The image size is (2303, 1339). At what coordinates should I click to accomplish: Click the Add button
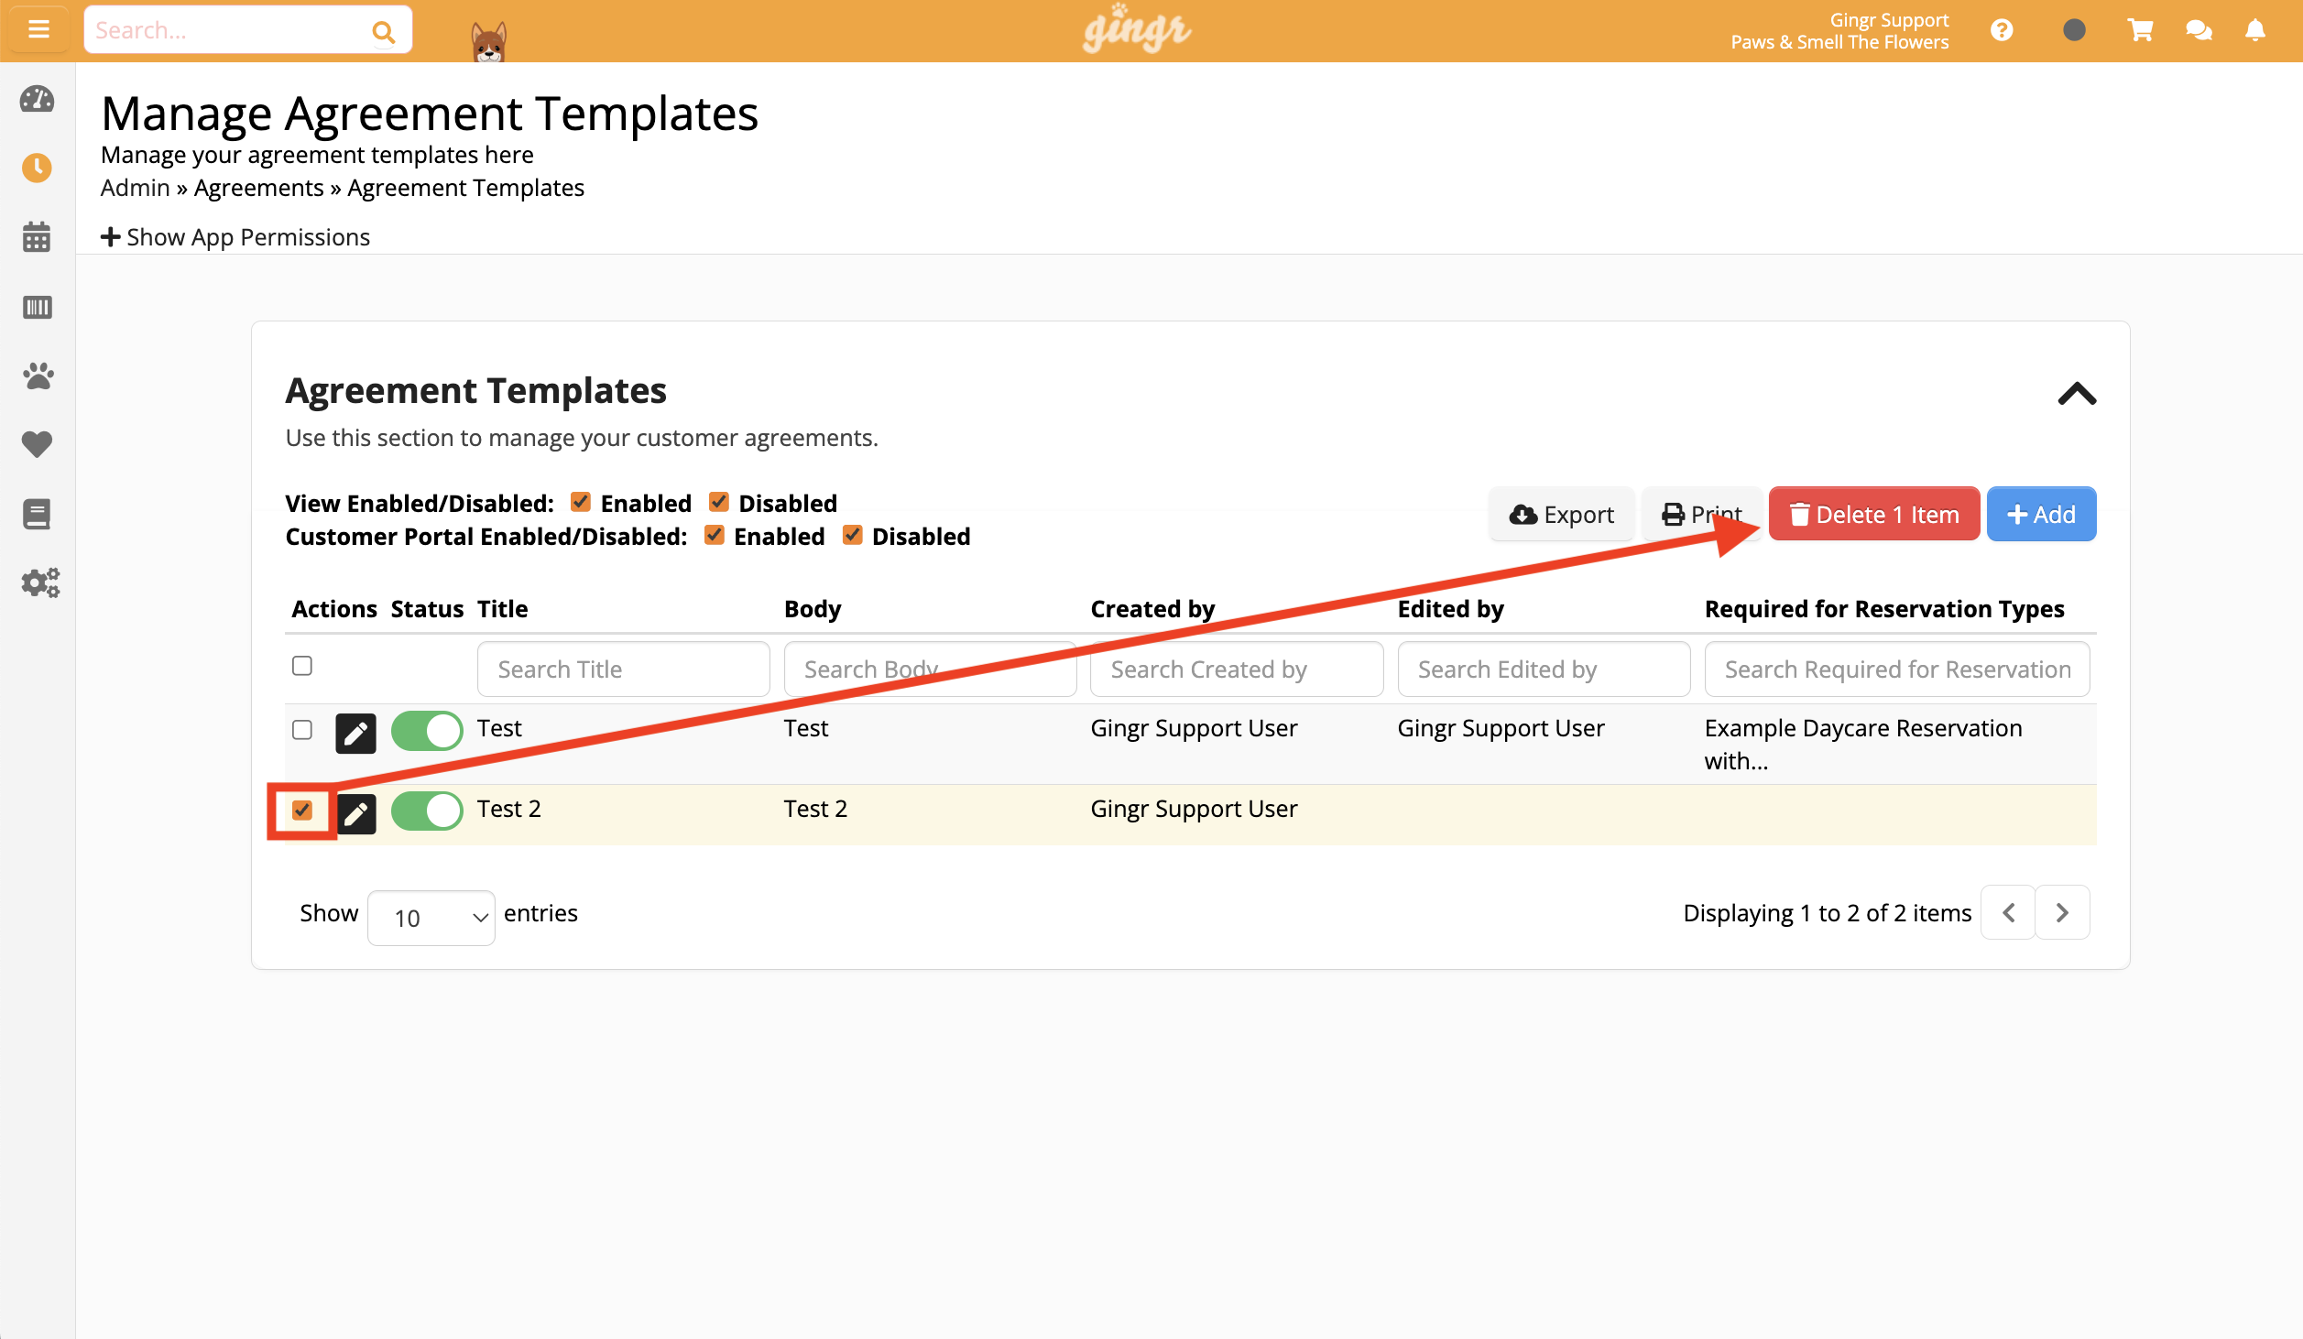pyautogui.click(x=2041, y=514)
